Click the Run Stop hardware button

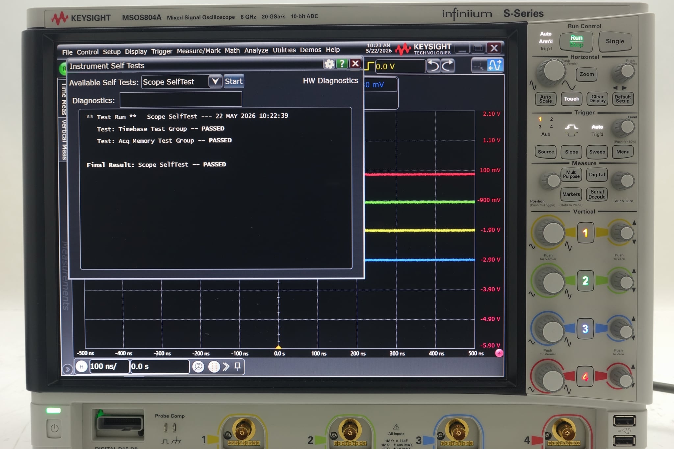tap(576, 41)
